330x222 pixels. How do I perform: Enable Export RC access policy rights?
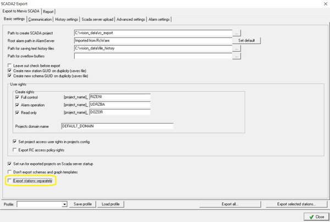(x=14, y=149)
